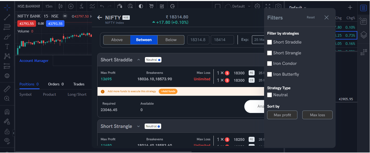Tick the Neutral strategy type checkbox
Image resolution: width=370 pixels, height=153 pixels.
(270, 95)
